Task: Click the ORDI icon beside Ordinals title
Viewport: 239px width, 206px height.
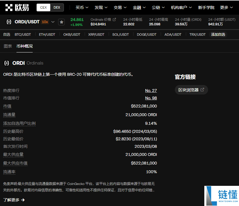Action: click(x=7, y=63)
